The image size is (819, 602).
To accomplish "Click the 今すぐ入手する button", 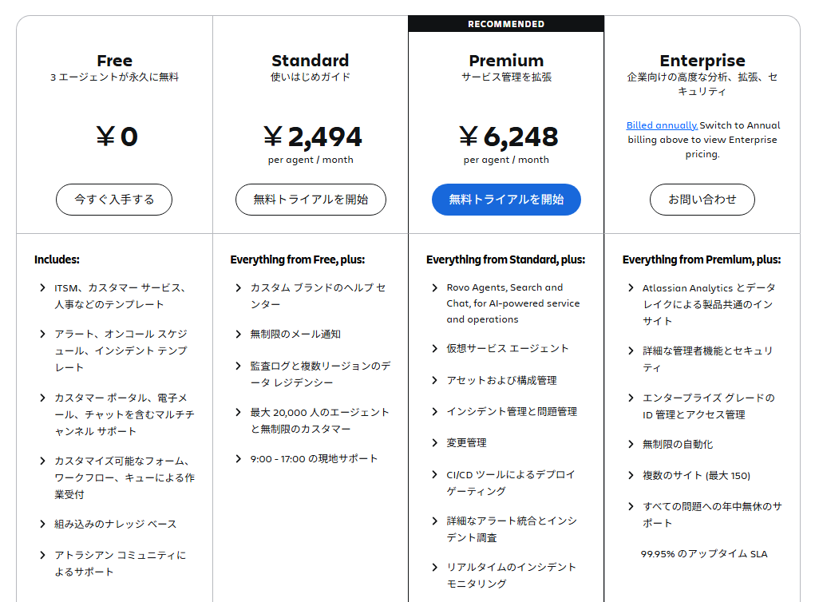I will pos(113,200).
